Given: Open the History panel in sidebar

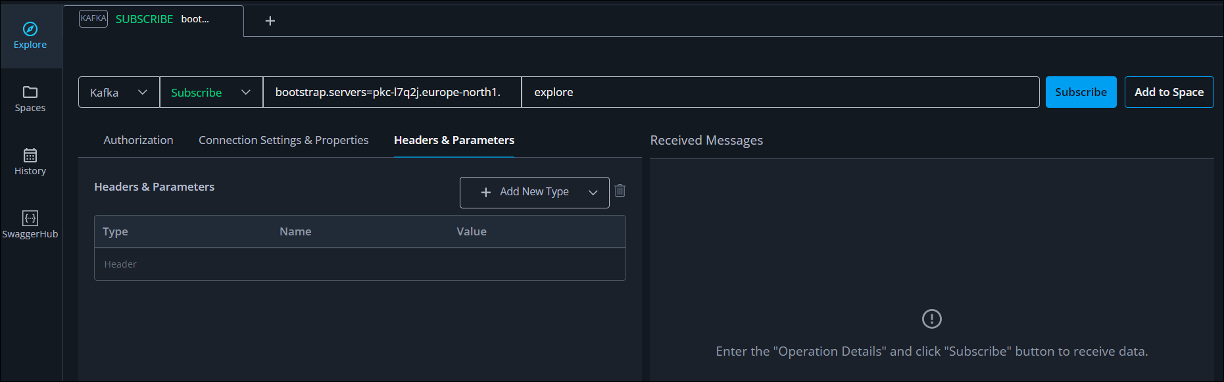Looking at the screenshot, I should point(30,161).
